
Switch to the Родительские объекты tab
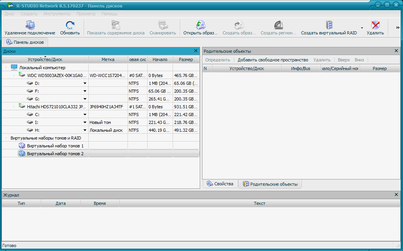tap(270, 184)
